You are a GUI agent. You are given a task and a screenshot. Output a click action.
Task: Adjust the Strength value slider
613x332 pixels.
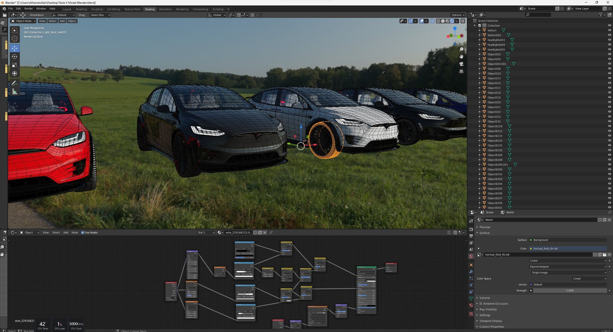tap(570, 291)
